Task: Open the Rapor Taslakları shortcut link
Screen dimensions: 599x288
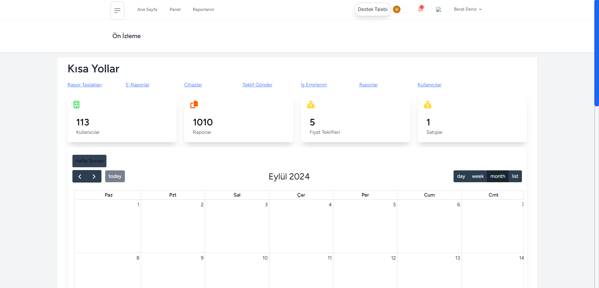Action: tap(85, 85)
